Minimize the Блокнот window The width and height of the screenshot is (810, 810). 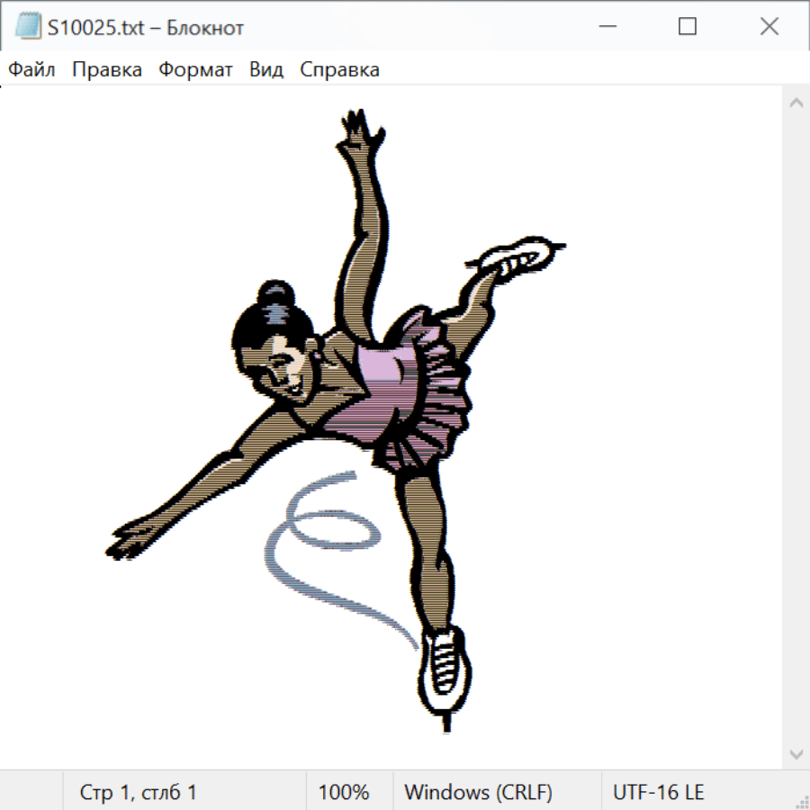(606, 27)
